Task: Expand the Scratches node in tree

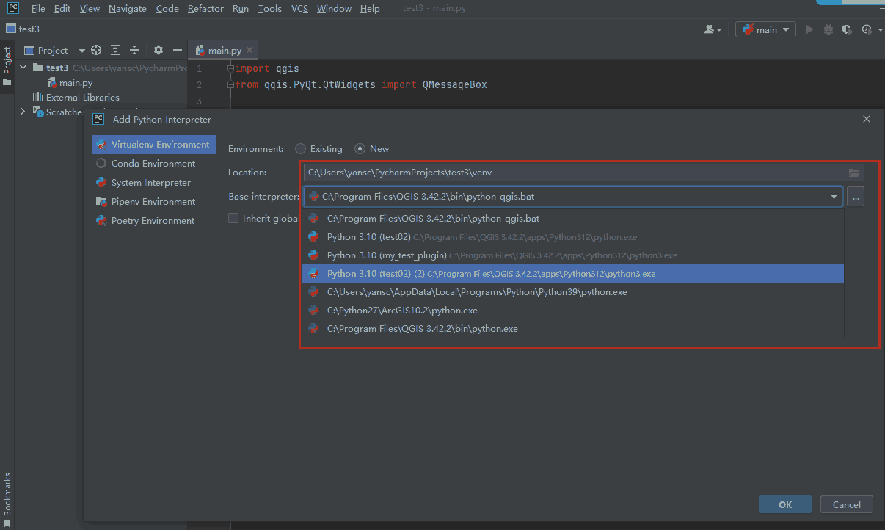Action: [23, 112]
